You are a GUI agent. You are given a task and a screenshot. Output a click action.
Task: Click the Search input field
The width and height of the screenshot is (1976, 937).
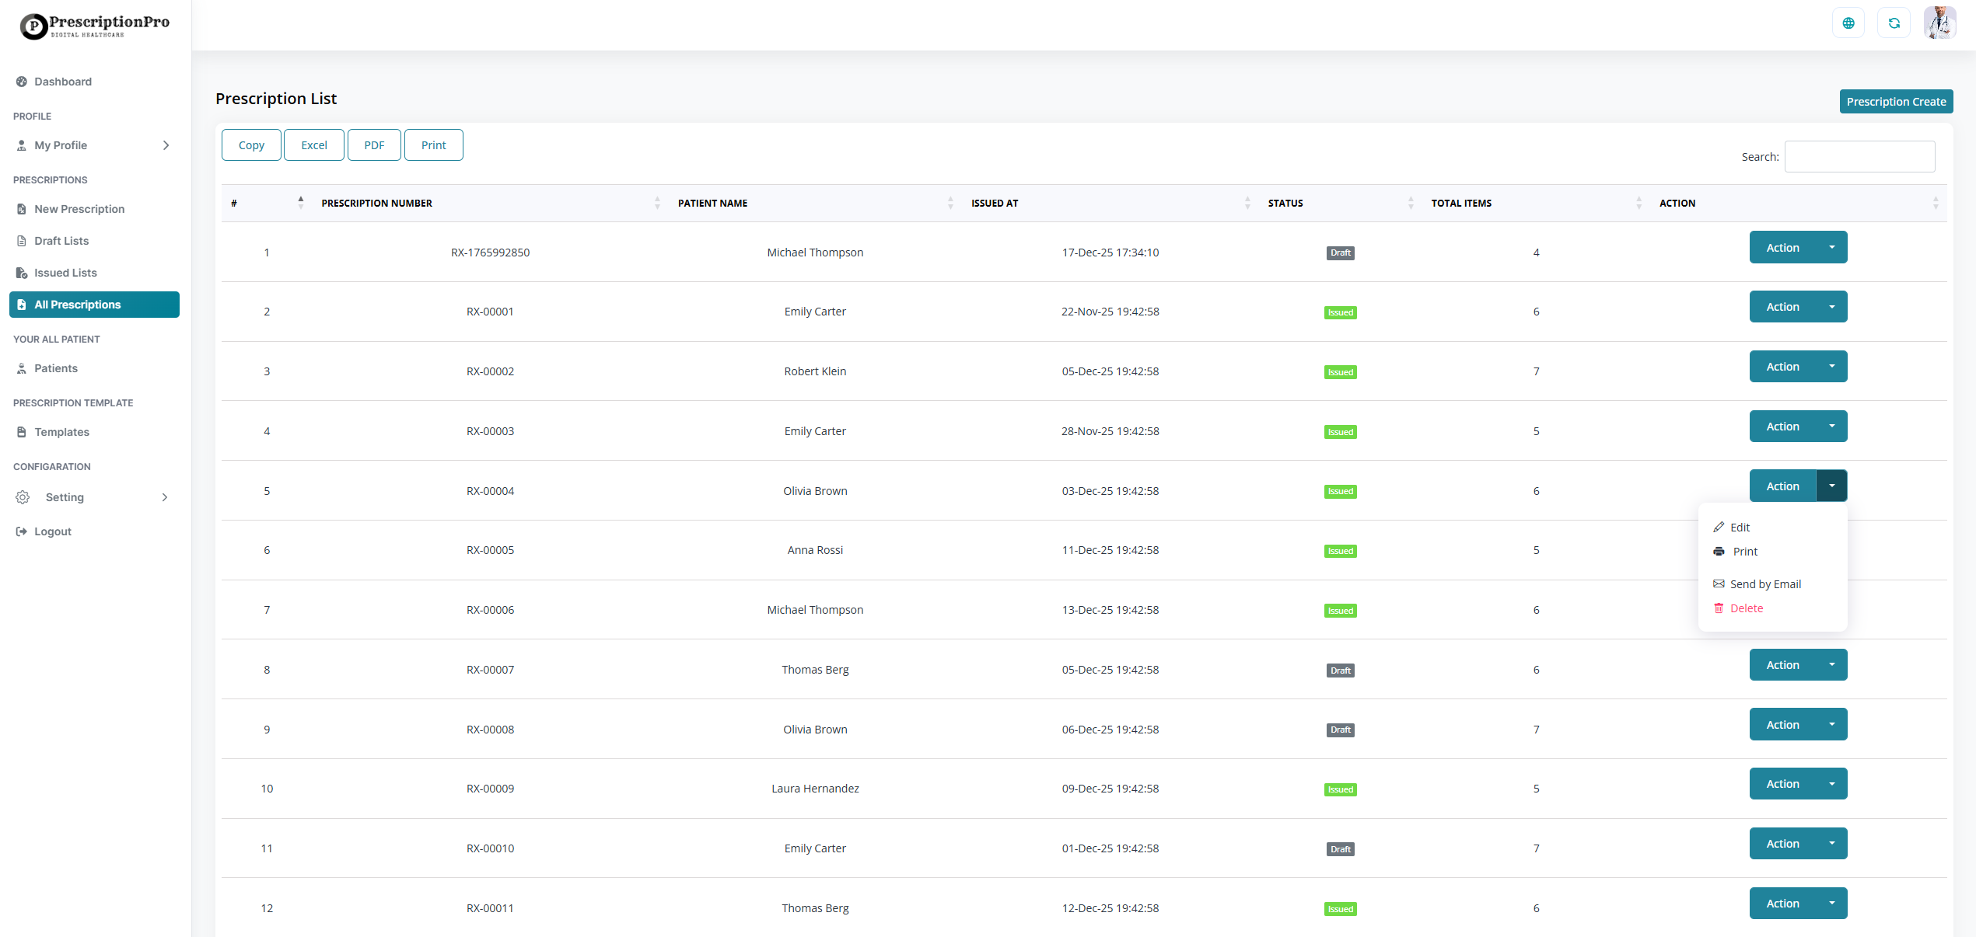coord(1859,157)
